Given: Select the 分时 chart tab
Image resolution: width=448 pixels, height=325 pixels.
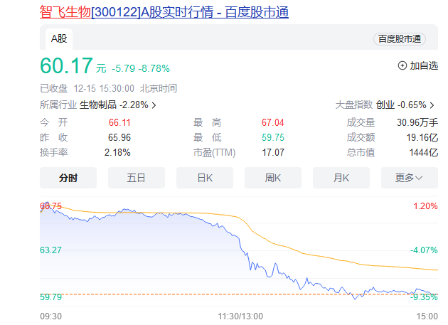Looking at the screenshot, I should click(68, 178).
